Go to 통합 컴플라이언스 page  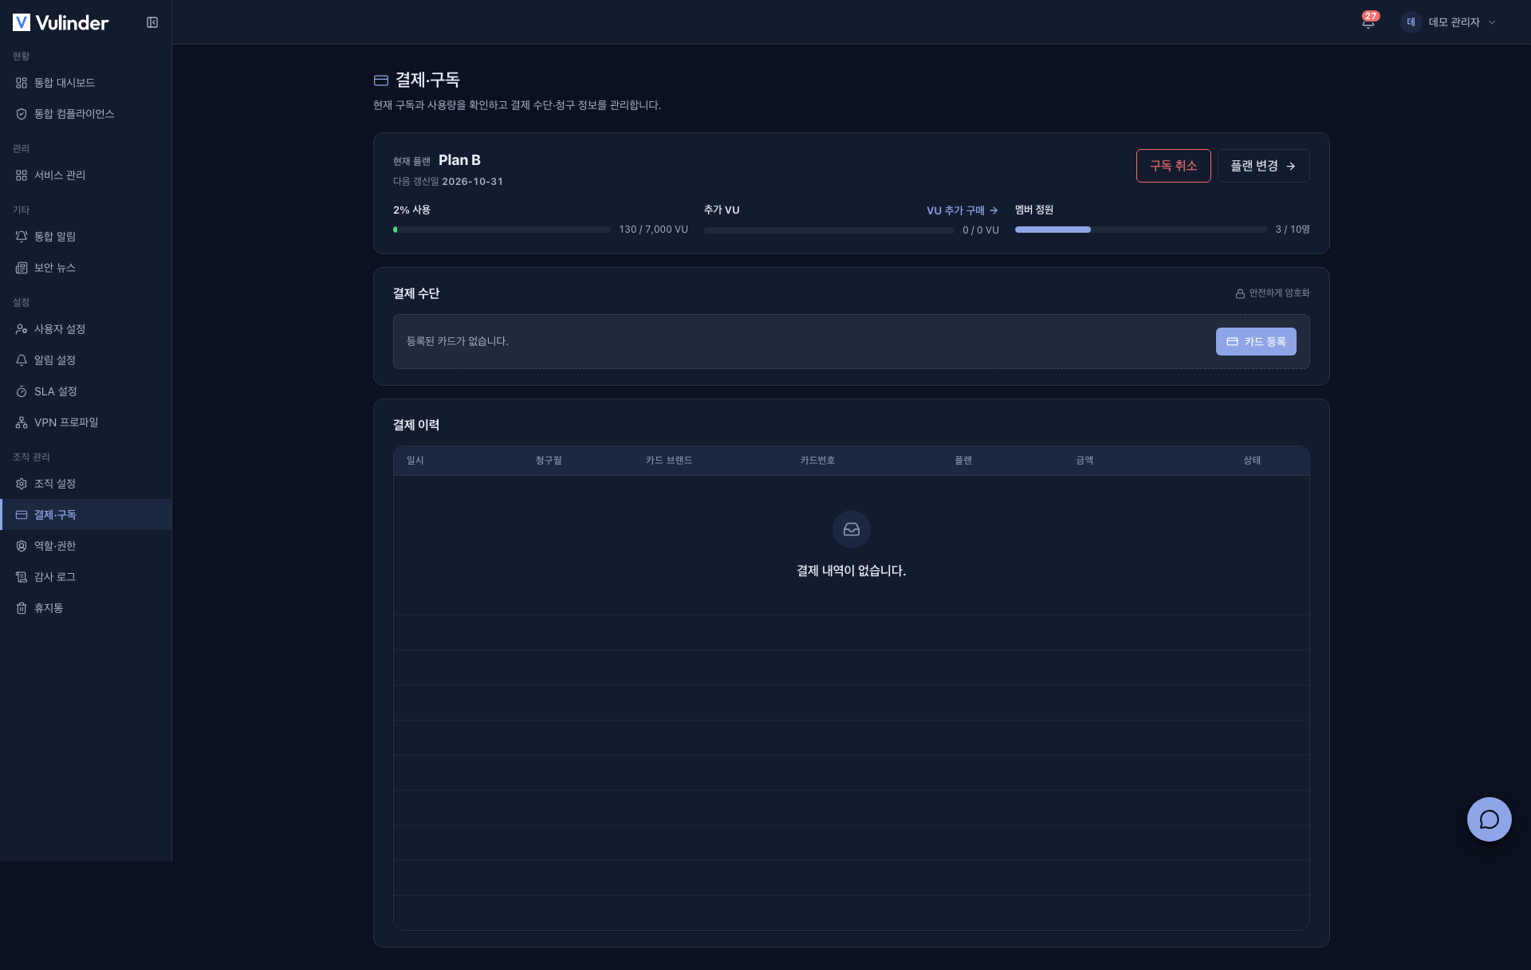pos(86,114)
